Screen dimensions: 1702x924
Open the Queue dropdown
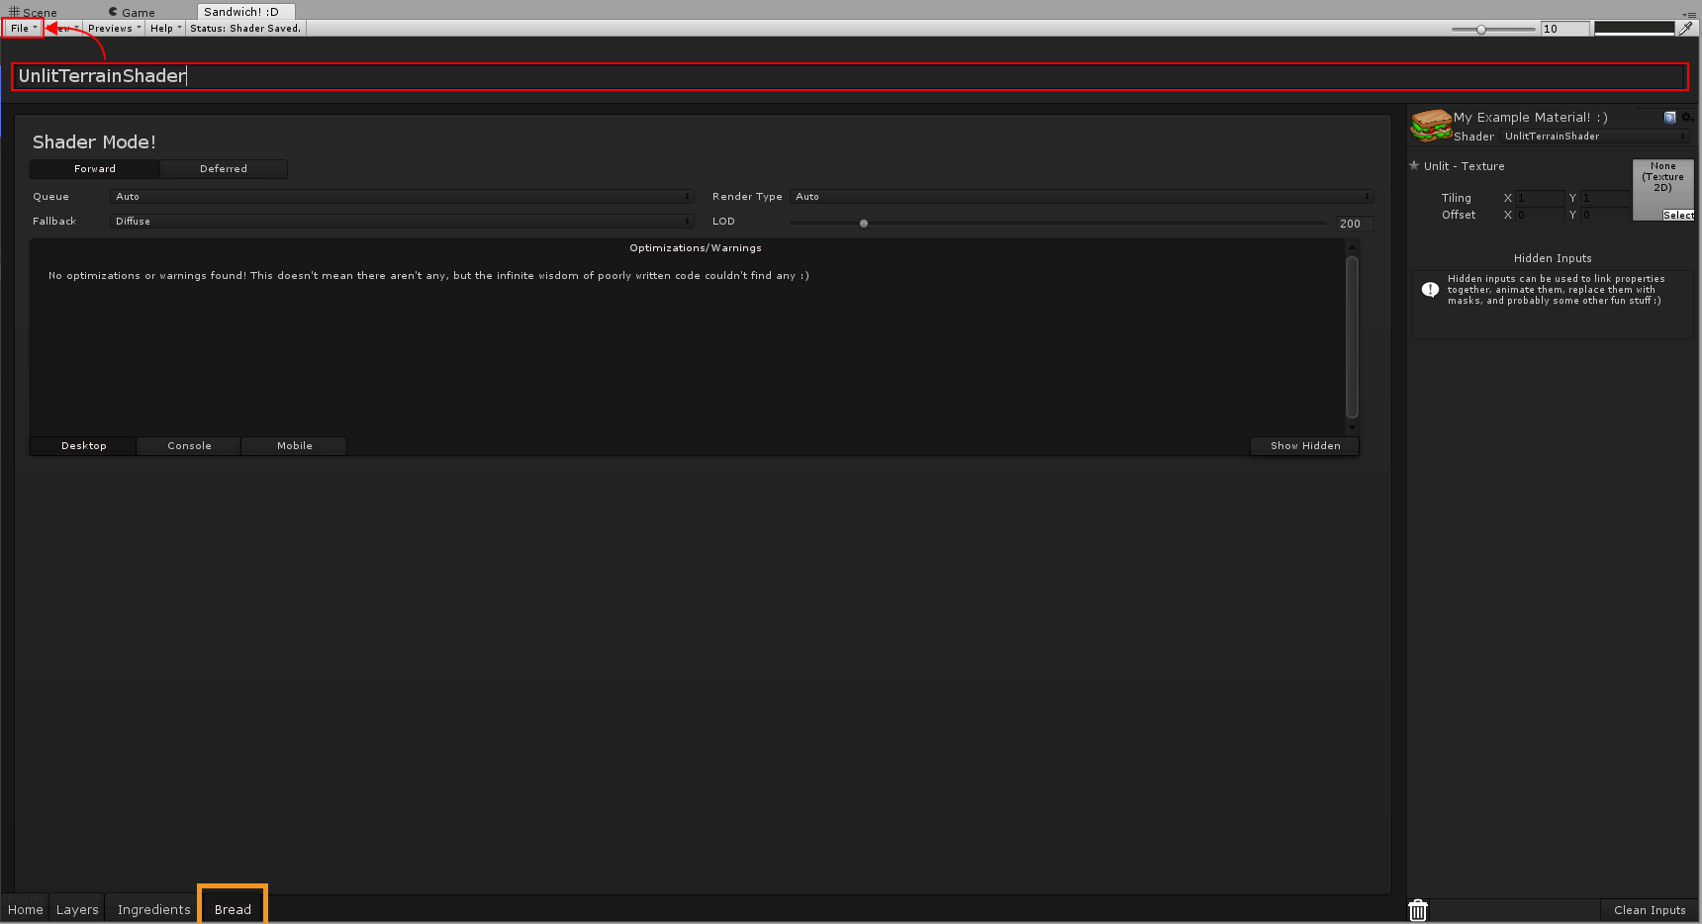tap(402, 197)
